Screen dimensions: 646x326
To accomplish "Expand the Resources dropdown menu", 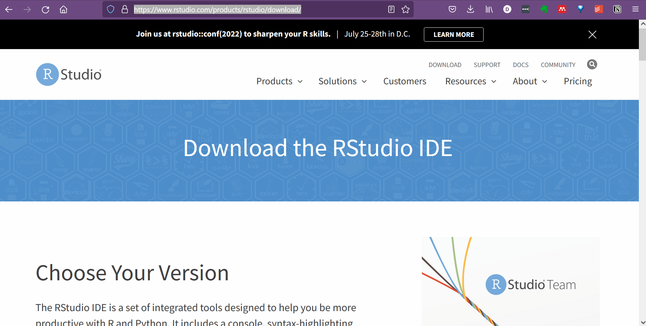I will point(471,81).
